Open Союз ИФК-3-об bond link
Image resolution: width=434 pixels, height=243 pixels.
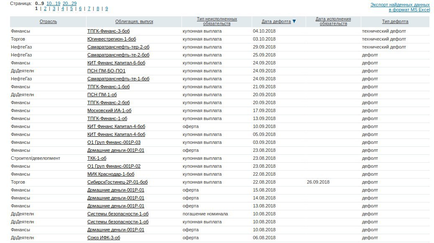click(x=104, y=238)
